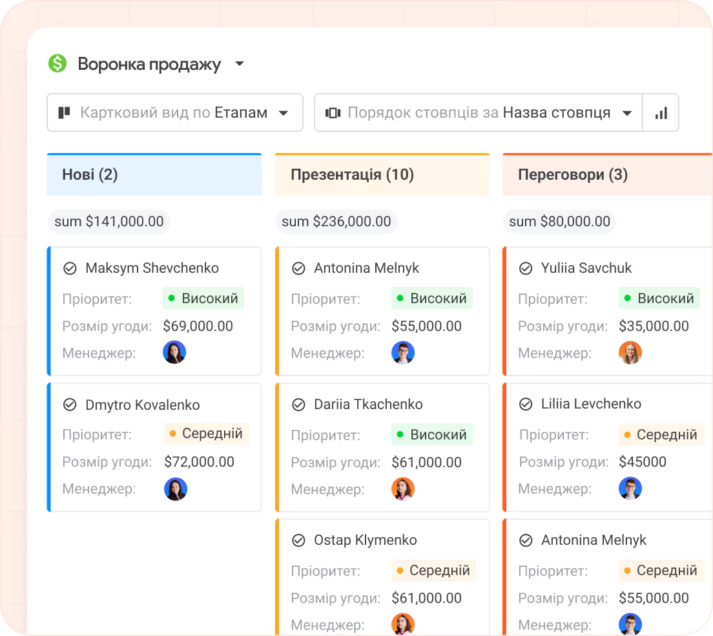Mark Antonina Melnyk presentation deal as complete
Image resolution: width=713 pixels, height=636 pixels.
point(298,268)
